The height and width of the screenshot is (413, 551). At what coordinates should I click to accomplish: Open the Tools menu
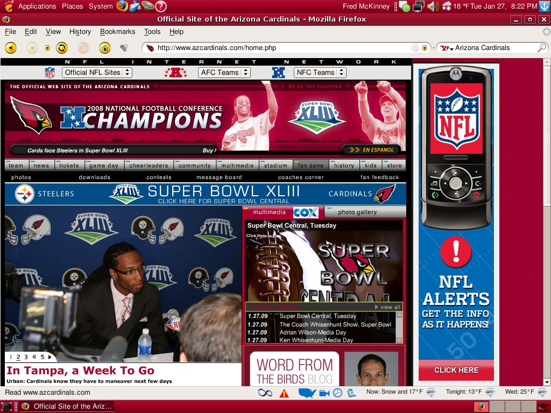pos(152,32)
